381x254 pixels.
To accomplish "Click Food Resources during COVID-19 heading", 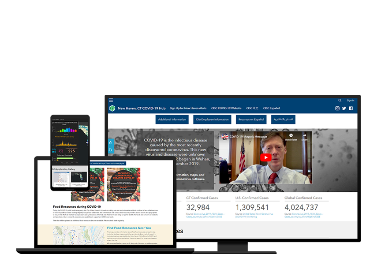I will tap(77, 207).
